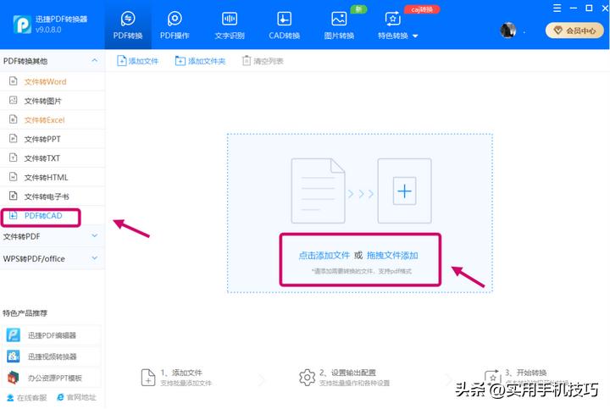Viewport: 610px width, 409px height.
Task: Click the 文件转TXT text icon
Action: coord(14,158)
